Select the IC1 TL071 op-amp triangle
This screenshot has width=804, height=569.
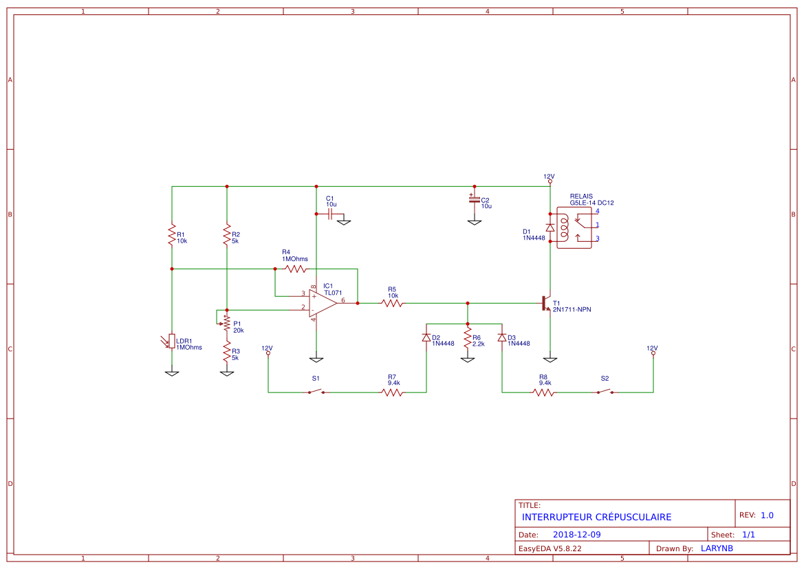323,303
